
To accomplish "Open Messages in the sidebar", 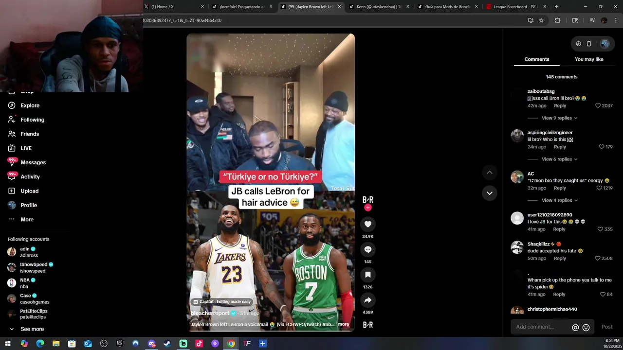I will tap(27, 162).
